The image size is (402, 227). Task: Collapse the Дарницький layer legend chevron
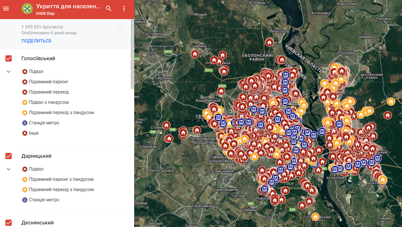click(9, 169)
